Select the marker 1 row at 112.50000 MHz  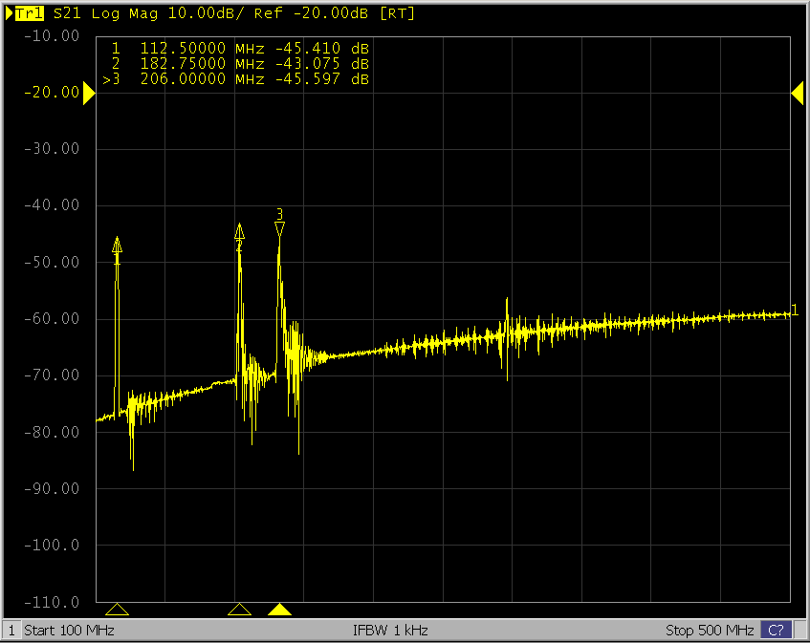point(239,48)
